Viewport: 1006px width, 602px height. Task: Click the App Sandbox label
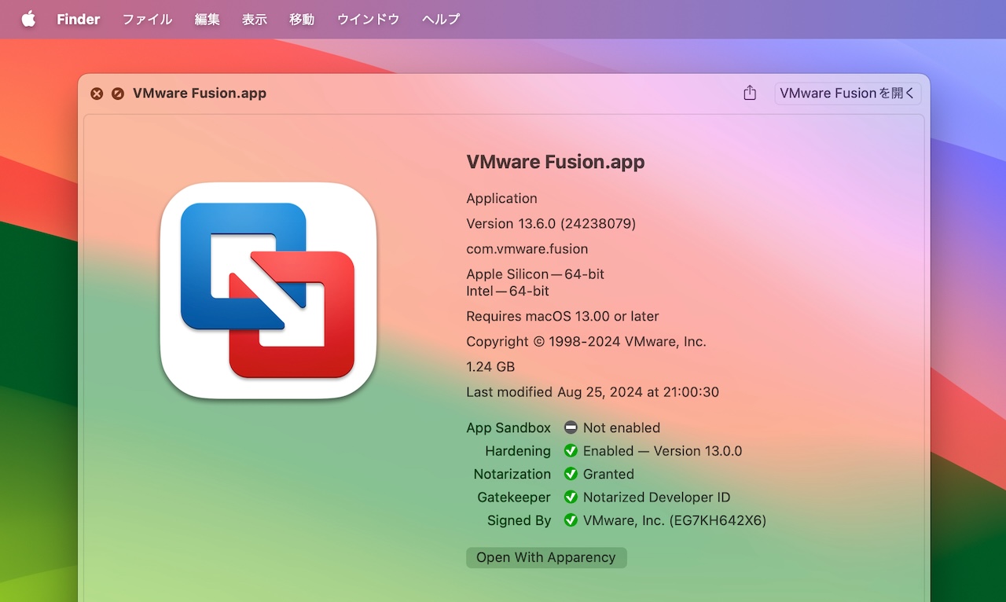[x=509, y=428]
